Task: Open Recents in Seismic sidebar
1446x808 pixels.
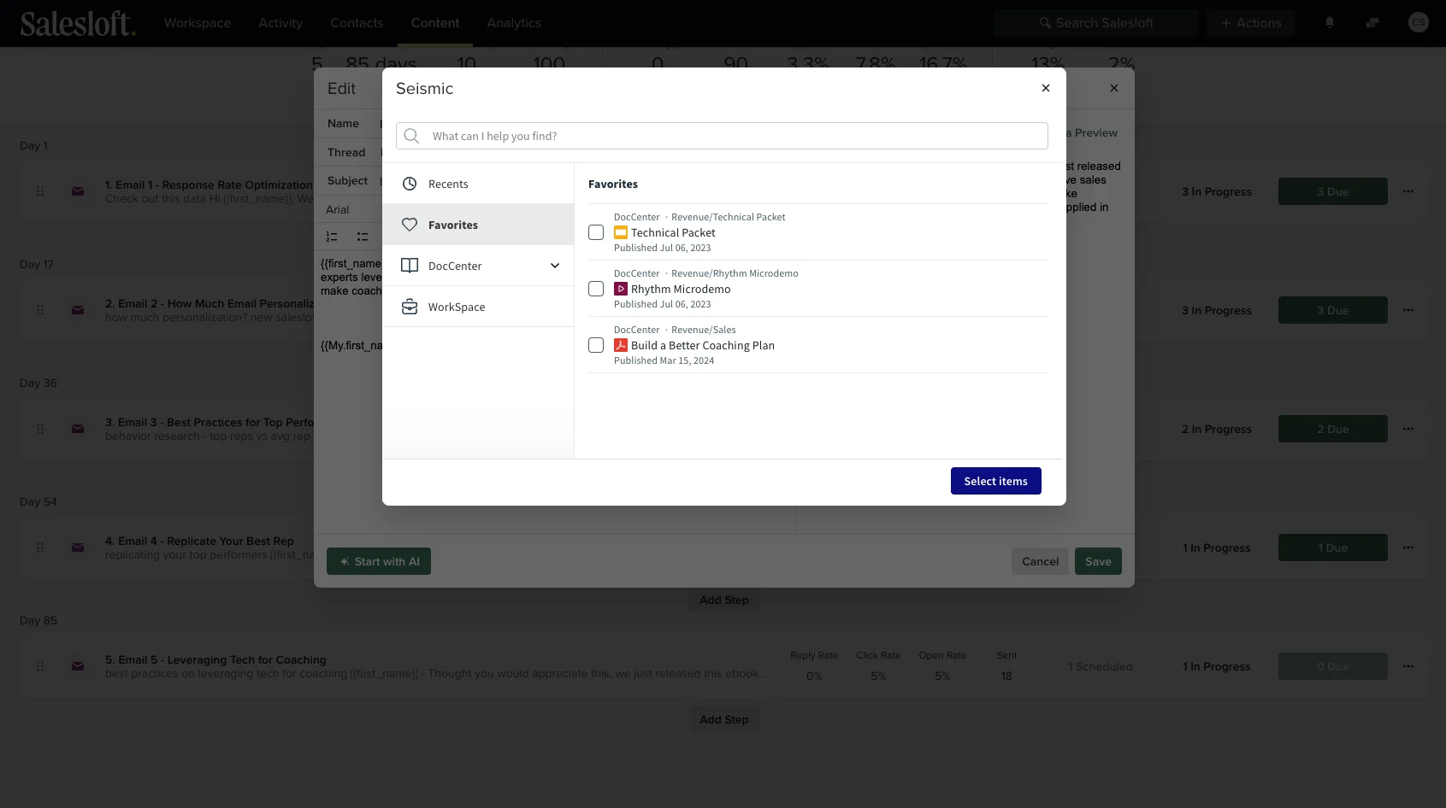Action: [478, 184]
